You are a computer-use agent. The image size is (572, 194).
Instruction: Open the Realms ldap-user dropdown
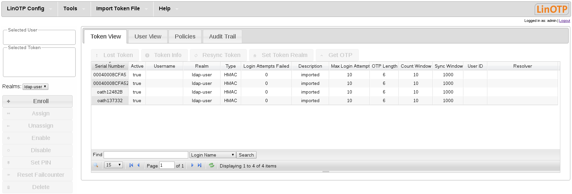(35, 87)
